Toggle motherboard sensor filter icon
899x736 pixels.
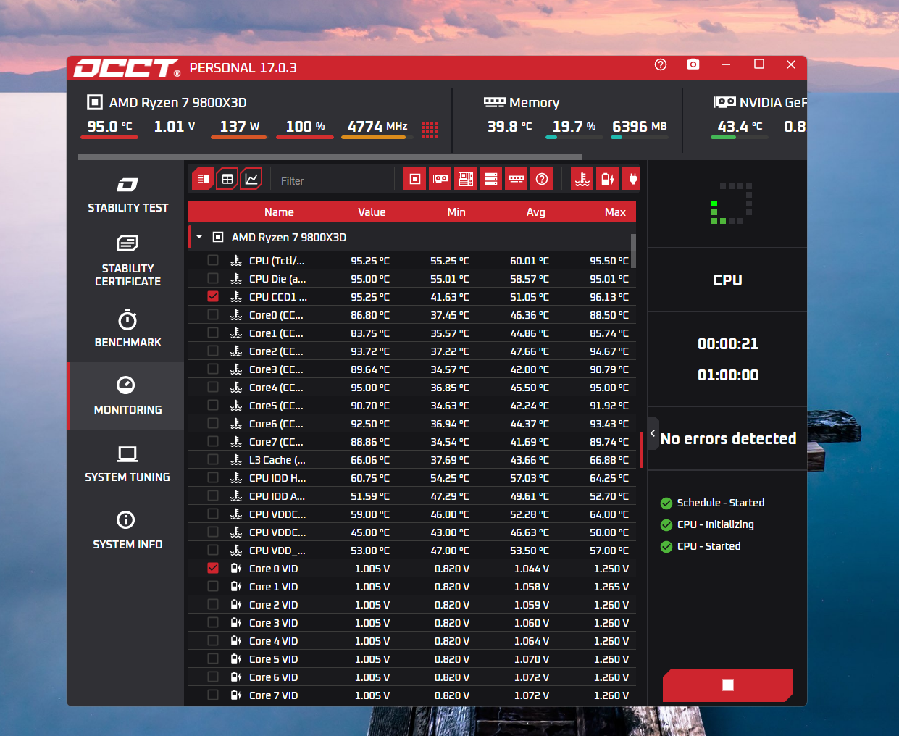click(x=466, y=179)
